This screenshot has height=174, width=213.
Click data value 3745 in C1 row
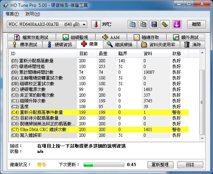[x=148, y=101]
